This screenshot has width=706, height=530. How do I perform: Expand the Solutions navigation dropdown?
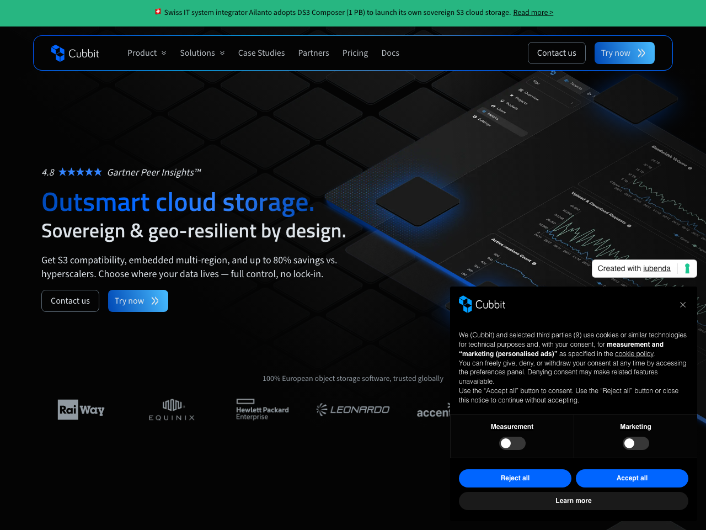202,53
